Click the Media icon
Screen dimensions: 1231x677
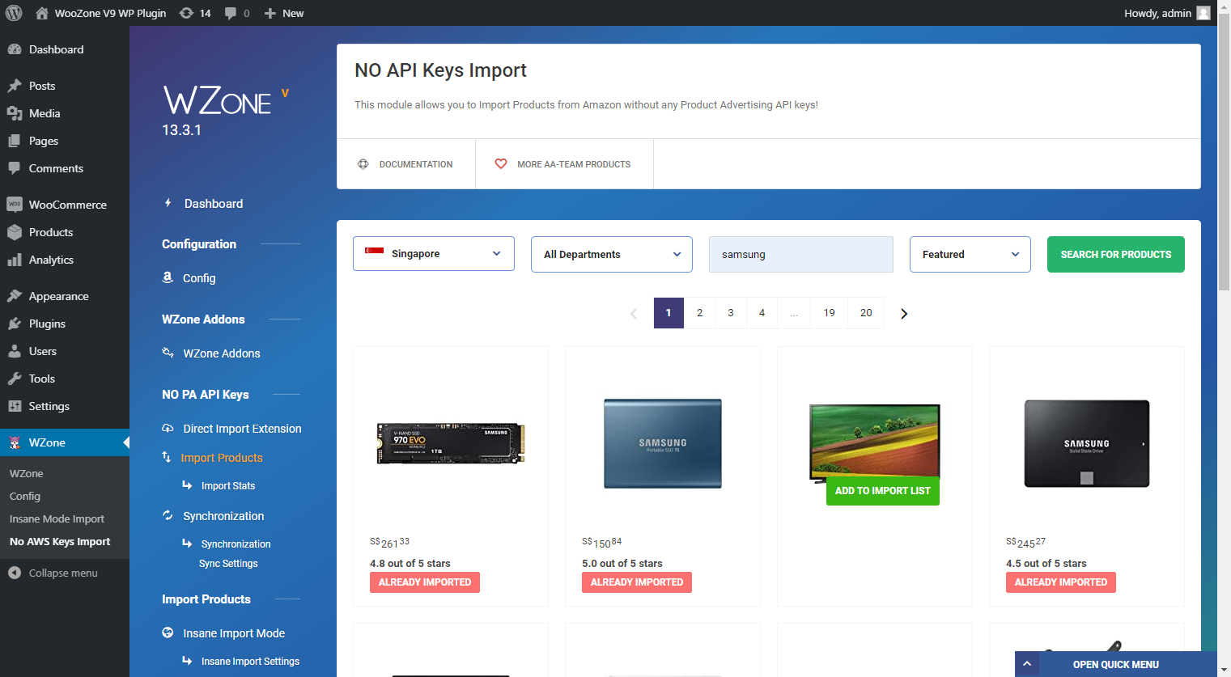(15, 113)
